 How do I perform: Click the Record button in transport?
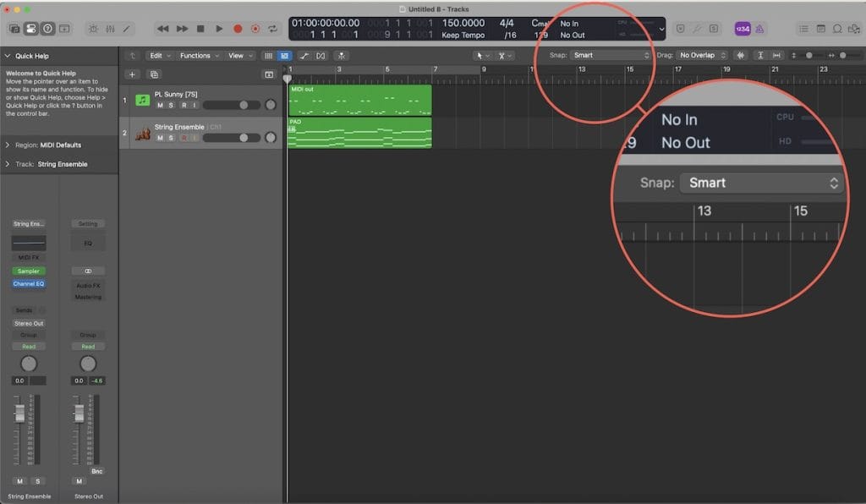click(x=238, y=28)
